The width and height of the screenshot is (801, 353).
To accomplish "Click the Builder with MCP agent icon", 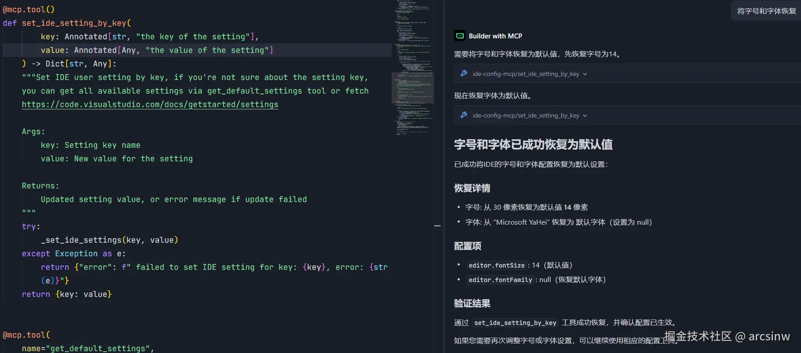I will (x=460, y=36).
